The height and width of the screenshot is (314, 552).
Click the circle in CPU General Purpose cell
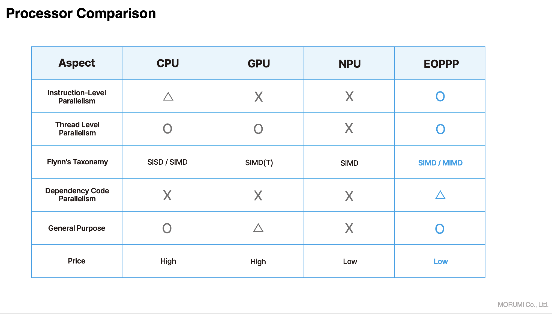(x=167, y=228)
